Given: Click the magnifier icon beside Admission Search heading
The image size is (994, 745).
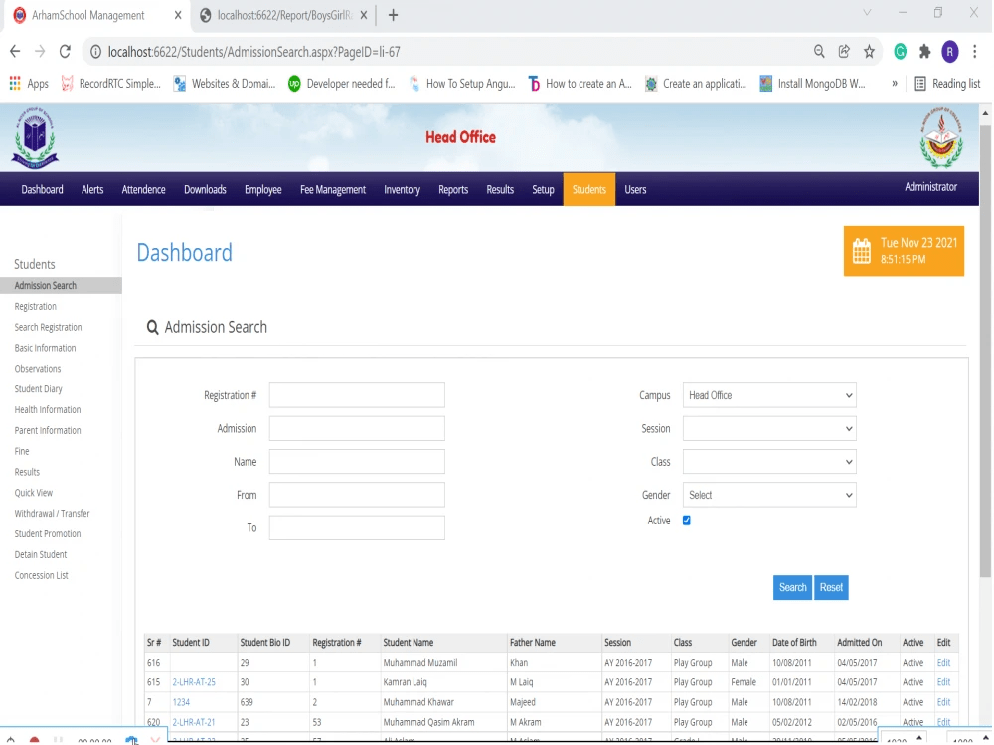Looking at the screenshot, I should pos(152,327).
